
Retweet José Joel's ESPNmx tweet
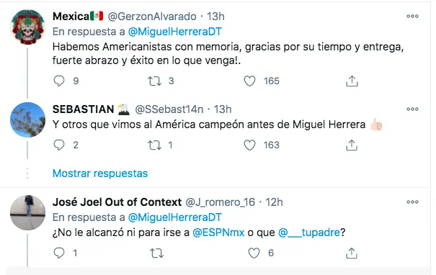click(156, 253)
